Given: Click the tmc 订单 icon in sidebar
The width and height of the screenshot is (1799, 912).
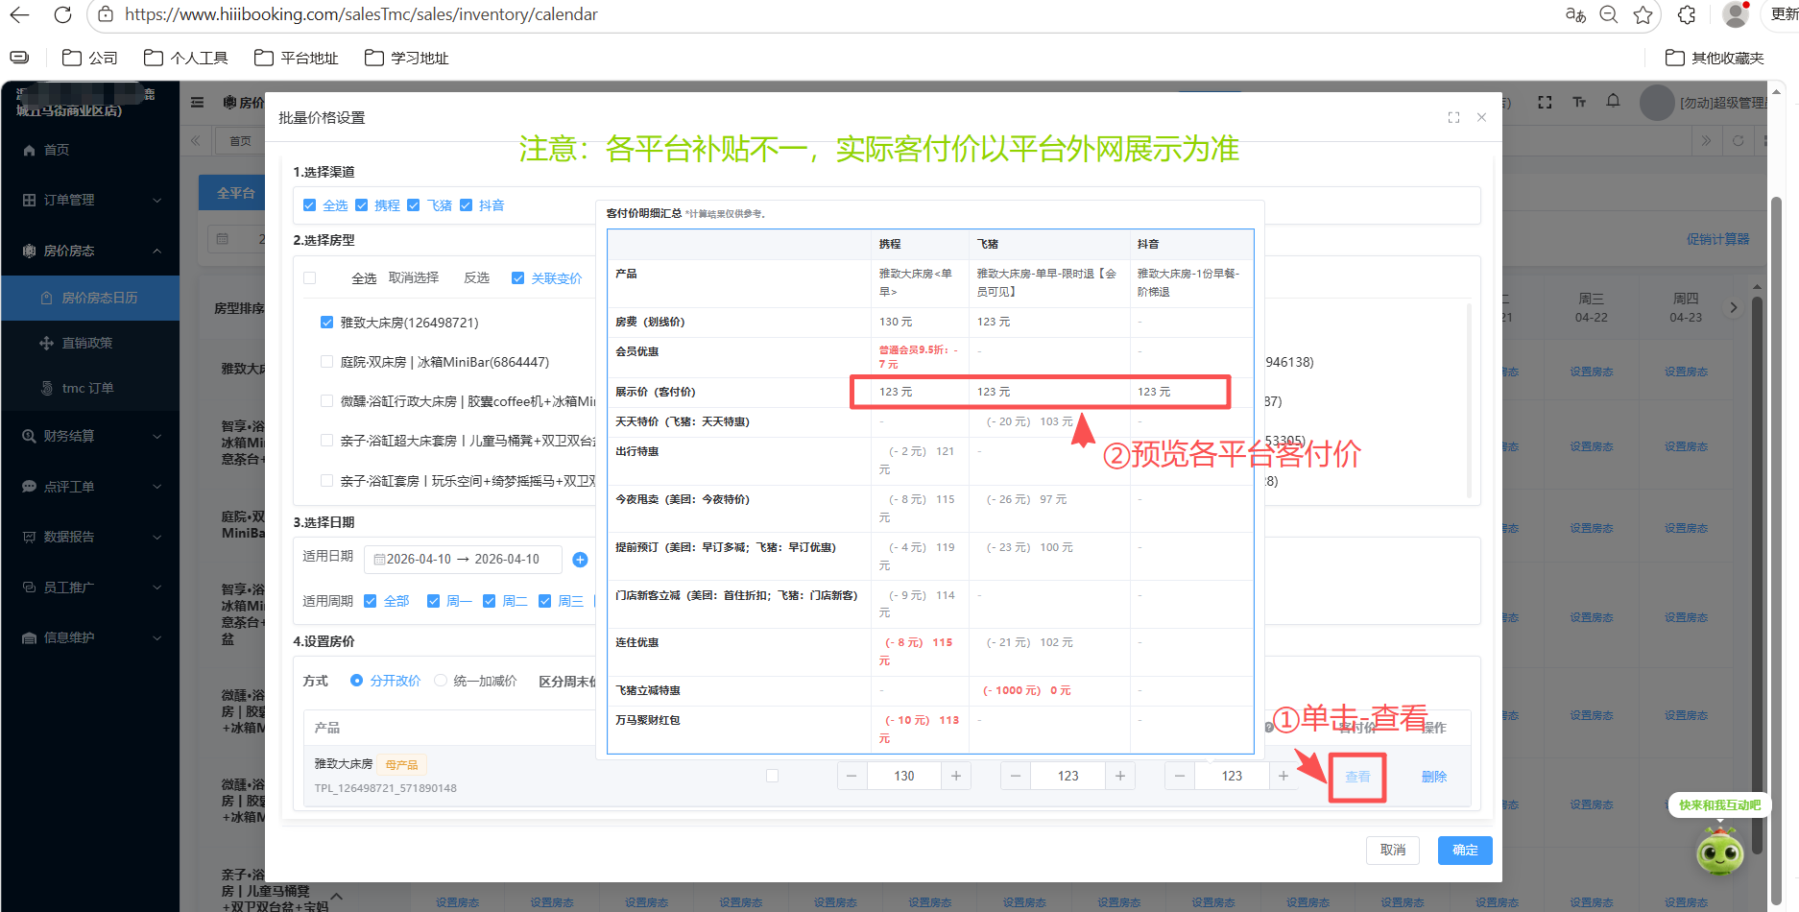Looking at the screenshot, I should (x=46, y=387).
